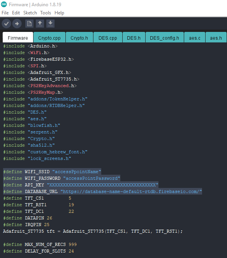Open the Tools menu
This screenshot has width=227, height=258.
coord(46,13)
